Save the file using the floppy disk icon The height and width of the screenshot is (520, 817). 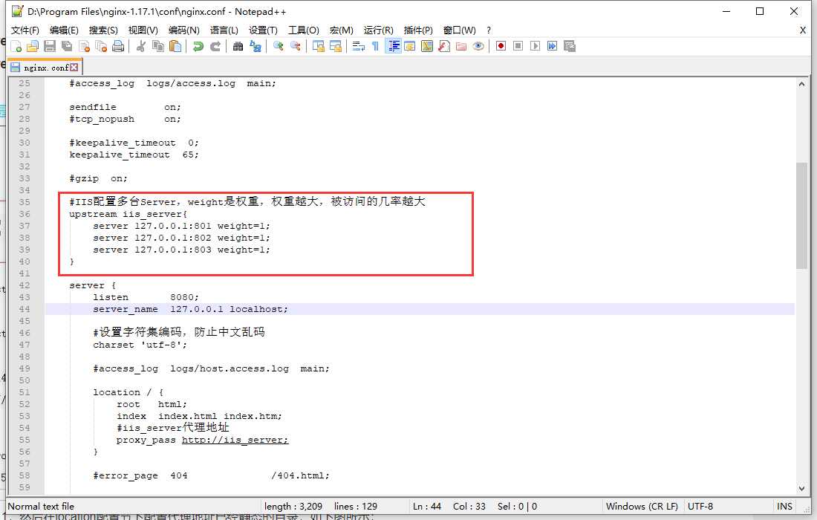pyautogui.click(x=50, y=46)
